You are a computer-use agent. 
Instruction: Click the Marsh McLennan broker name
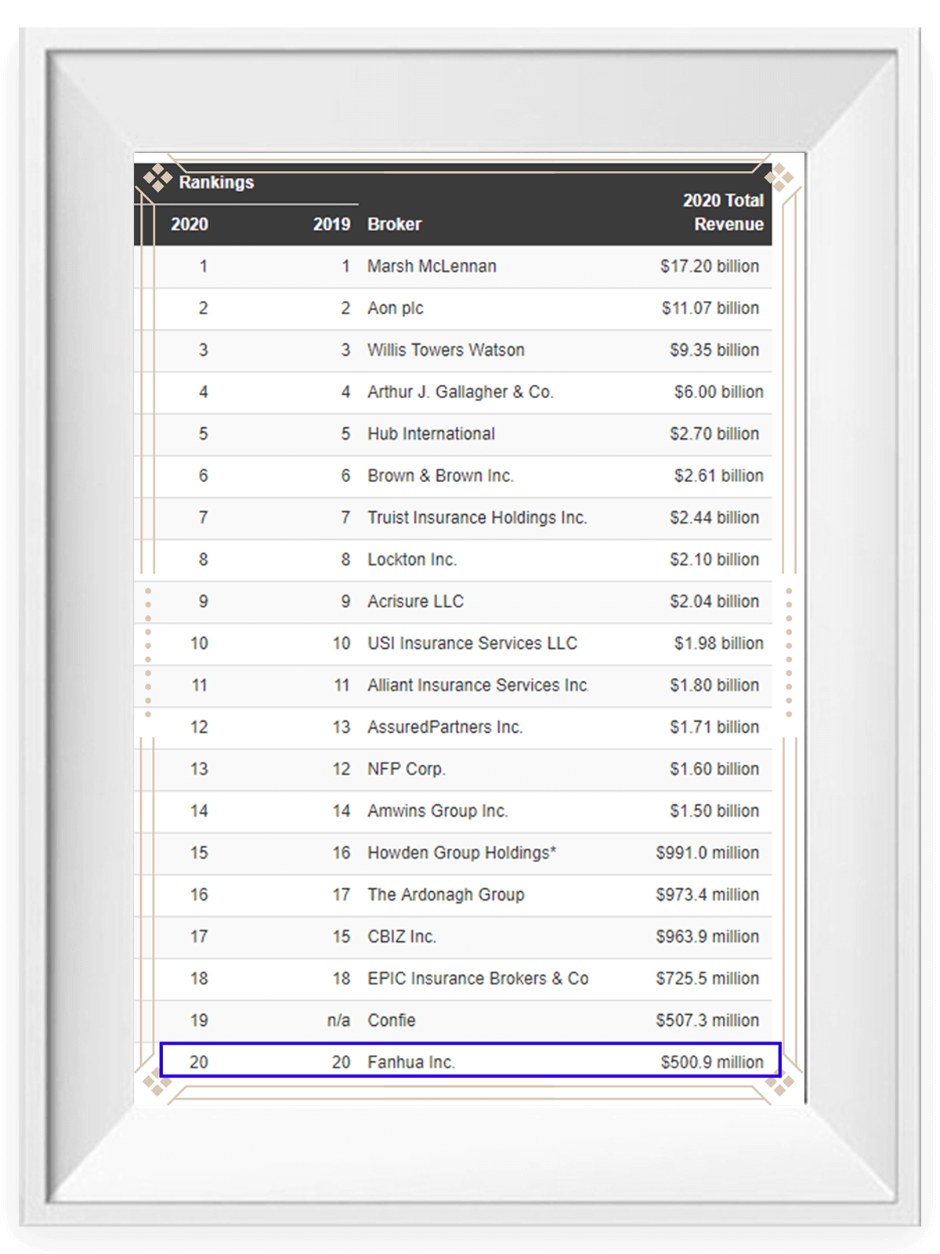[432, 266]
